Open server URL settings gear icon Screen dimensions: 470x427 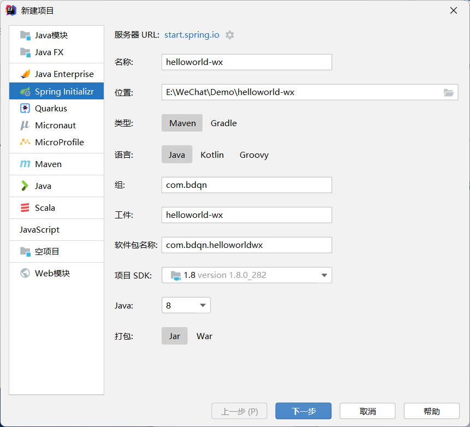click(230, 35)
